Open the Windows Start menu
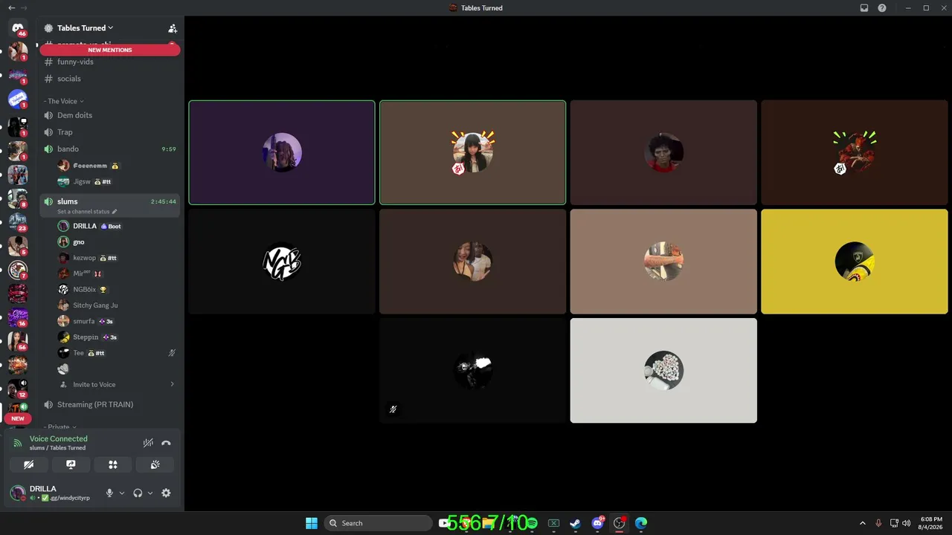This screenshot has width=952, height=535. [312, 523]
